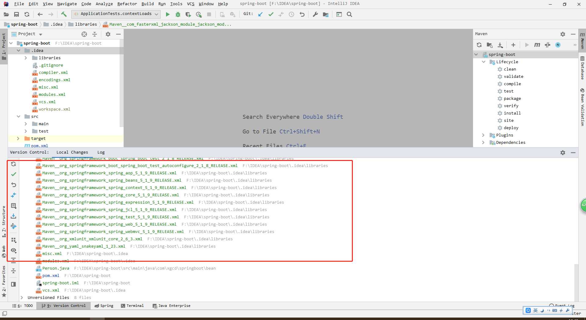Hide the Maven panel with minimize dash
Viewport: 586px width, 320px height.
click(573, 34)
